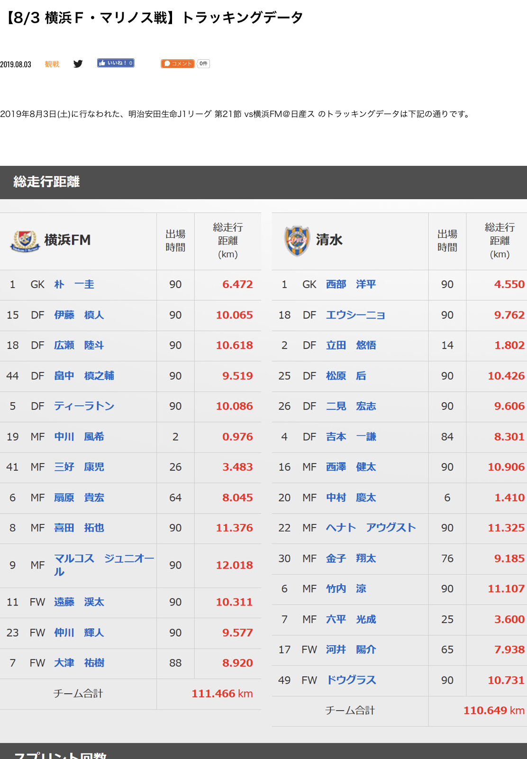Click the ティーラトン player name

pos(84,406)
